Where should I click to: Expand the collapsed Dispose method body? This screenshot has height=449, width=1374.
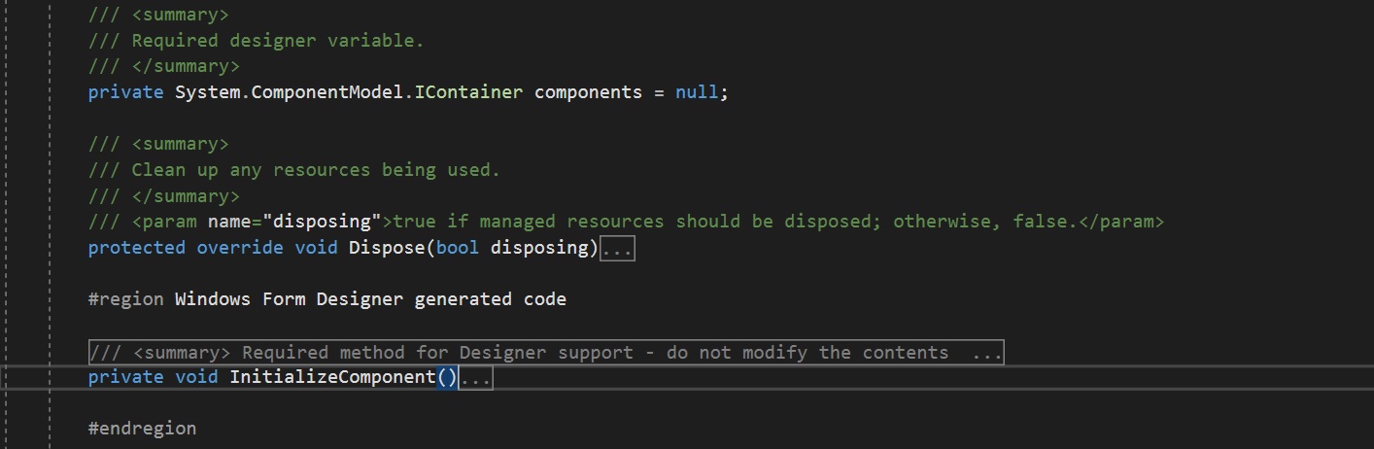coord(617,249)
